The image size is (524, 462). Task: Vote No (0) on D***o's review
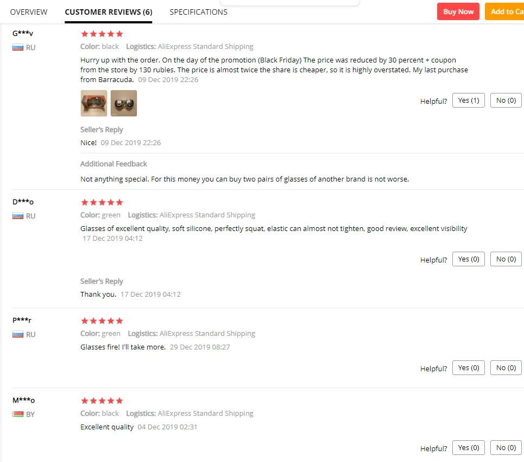506,259
